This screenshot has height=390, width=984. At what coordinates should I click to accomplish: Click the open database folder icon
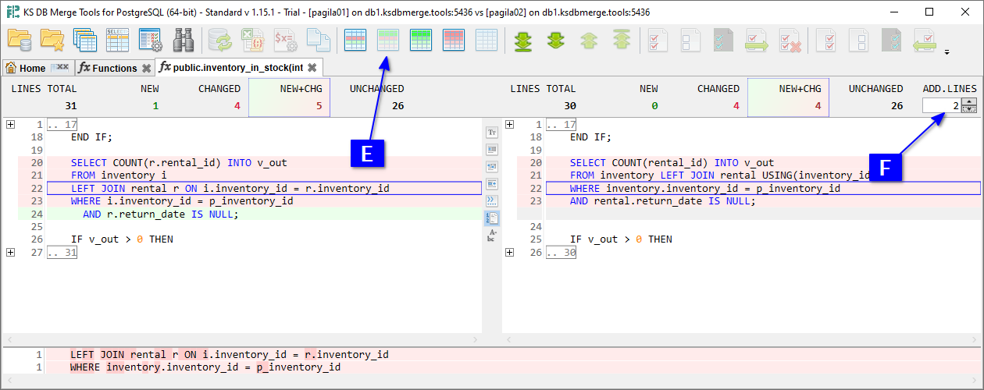[19, 40]
